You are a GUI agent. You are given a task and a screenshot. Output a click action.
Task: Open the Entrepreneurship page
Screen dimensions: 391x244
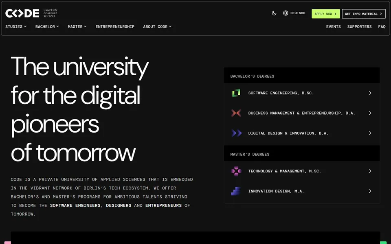(x=115, y=26)
